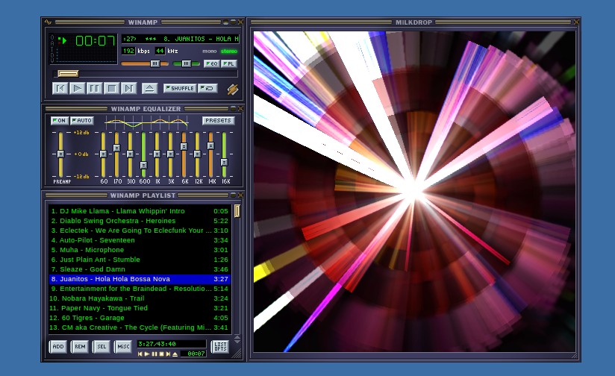Select Auto-Pilot - Seventeen
615x376 pixels.
[140, 240]
